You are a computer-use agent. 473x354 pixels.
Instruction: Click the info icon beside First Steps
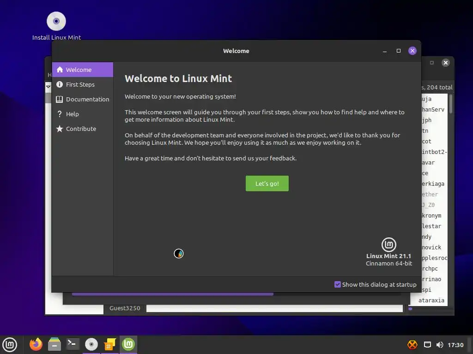point(60,84)
